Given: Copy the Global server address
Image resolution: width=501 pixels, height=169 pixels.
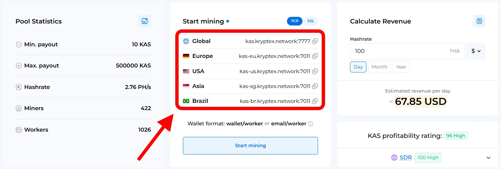Looking at the screenshot, I should (x=315, y=41).
